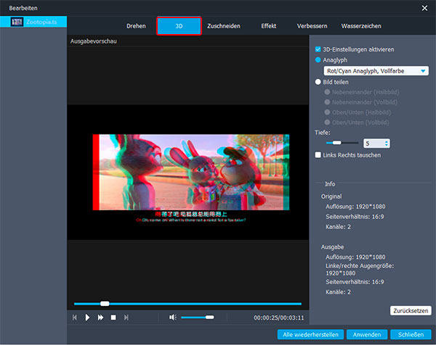Screen dimensions: 436x345
Task: Click the Zootopia.ts filename text
Action: [x=41, y=22]
